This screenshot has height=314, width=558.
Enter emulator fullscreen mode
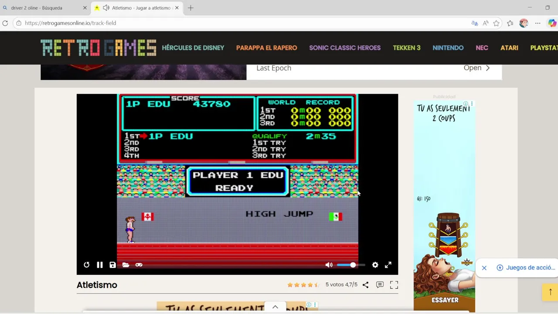pos(388,265)
